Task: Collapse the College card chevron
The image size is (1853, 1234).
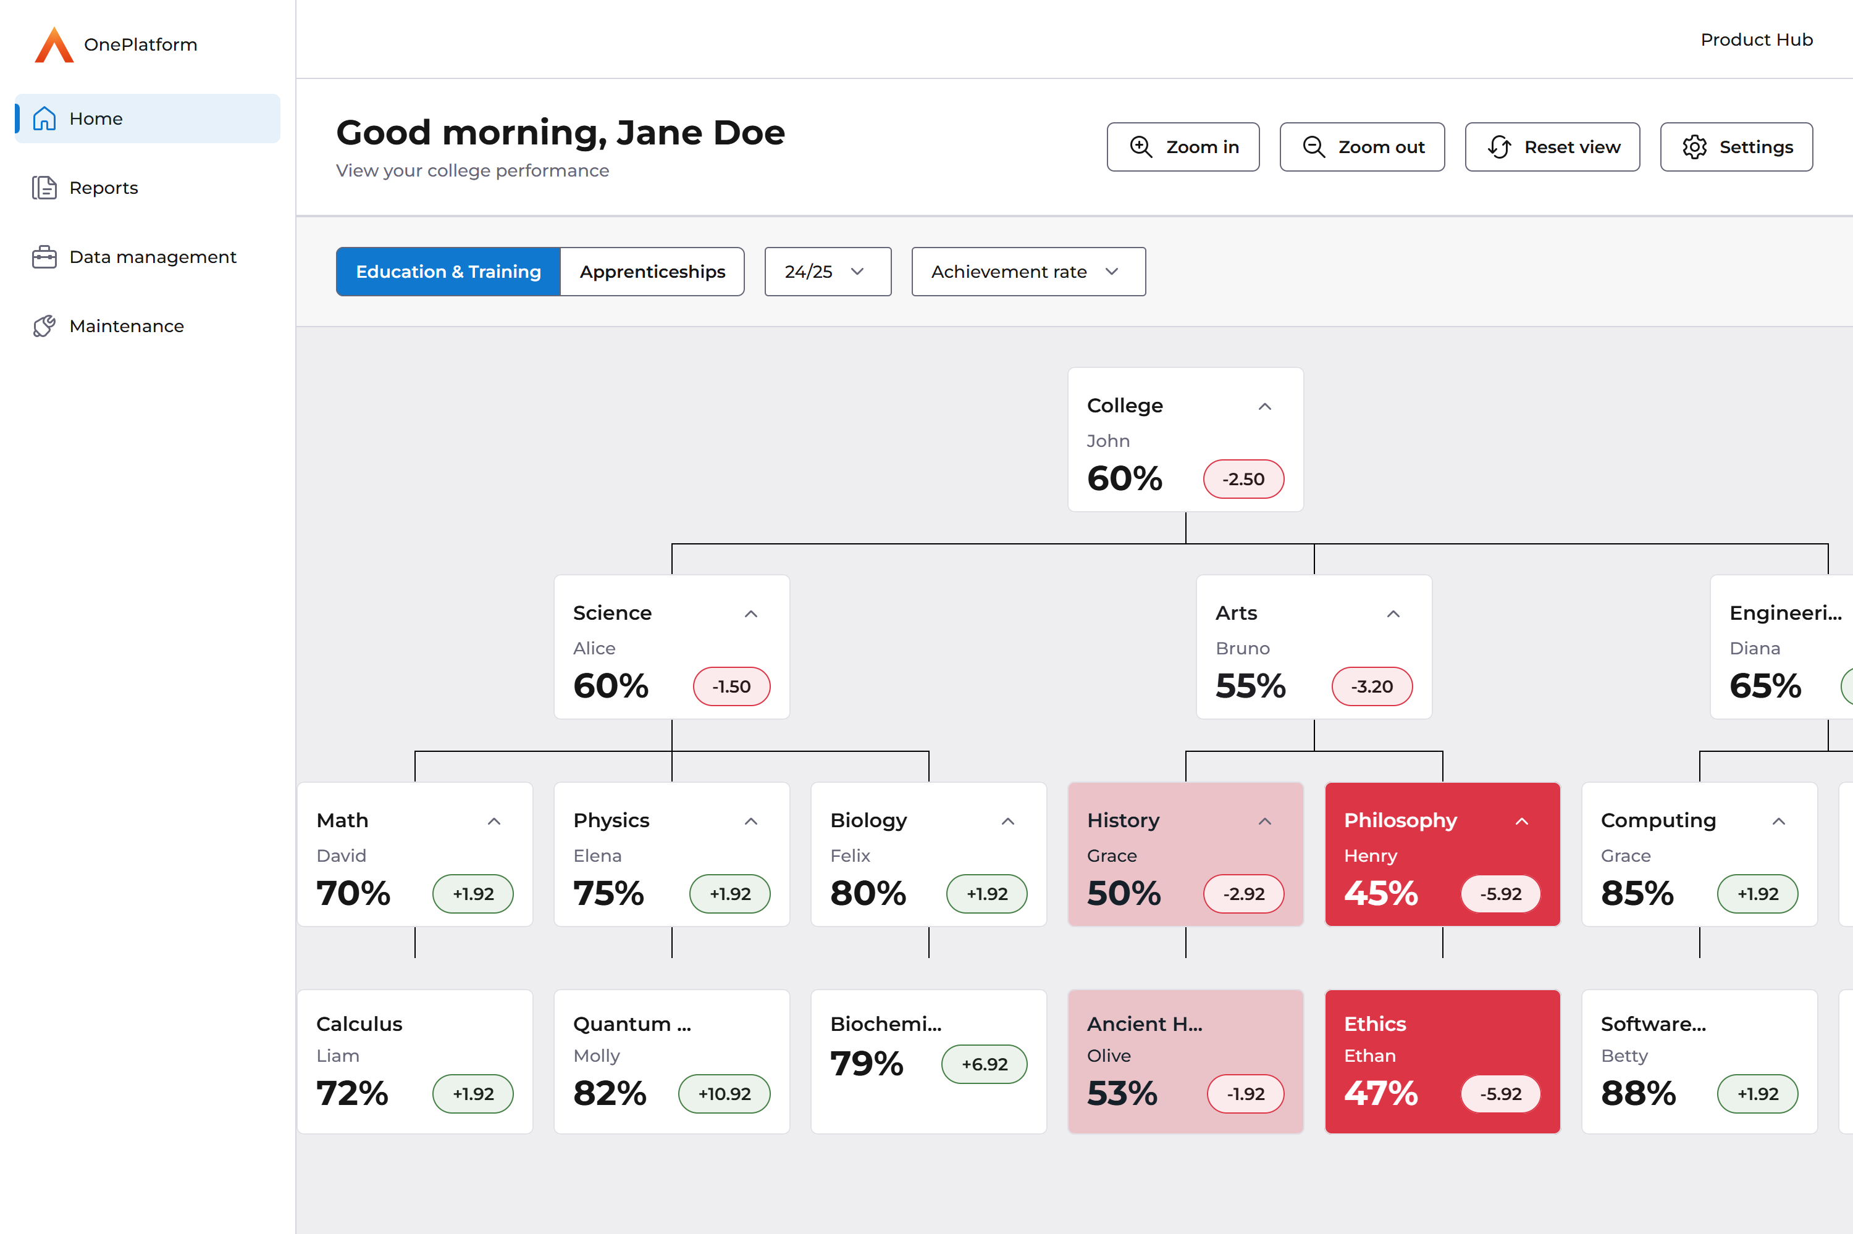Action: coord(1265,406)
